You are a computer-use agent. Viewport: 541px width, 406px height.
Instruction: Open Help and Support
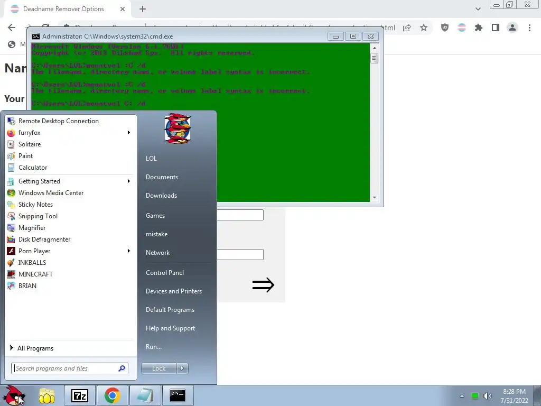point(170,328)
